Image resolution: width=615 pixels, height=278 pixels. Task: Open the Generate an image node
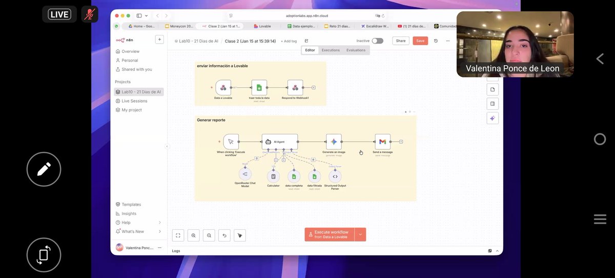point(334,142)
